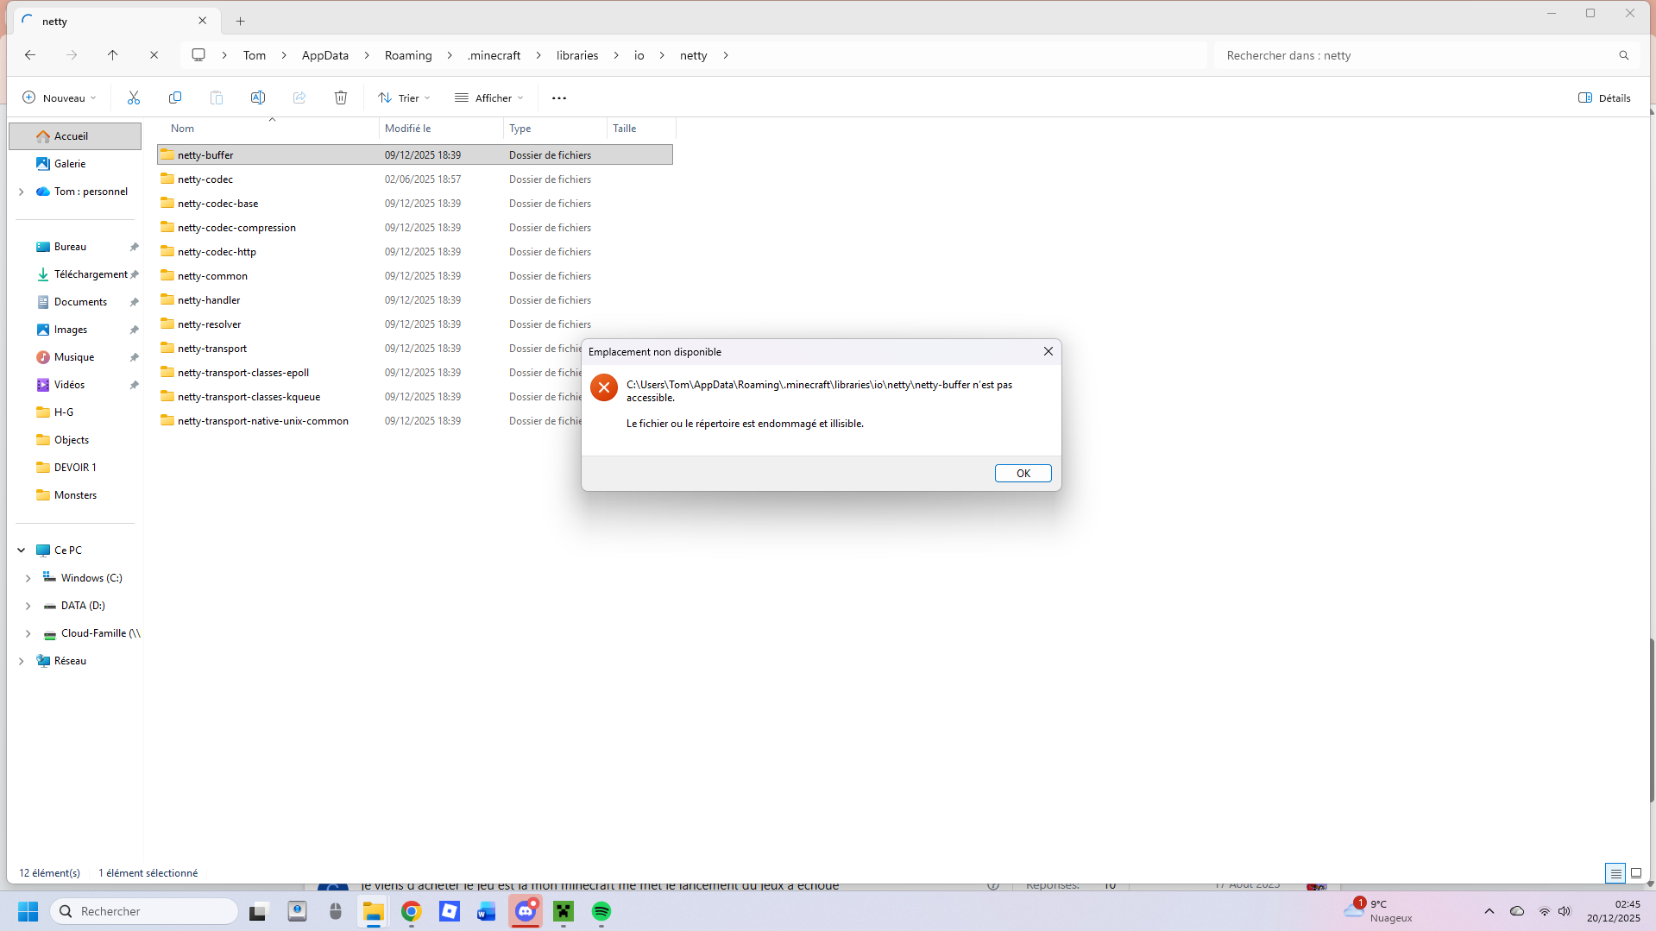Open Accueil in navigation pane

coord(75,136)
